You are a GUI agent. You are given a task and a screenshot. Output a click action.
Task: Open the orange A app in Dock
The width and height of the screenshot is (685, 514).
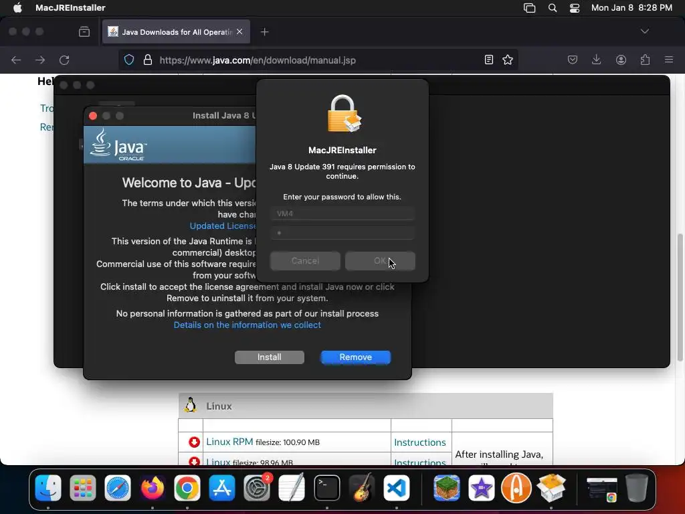click(516, 488)
